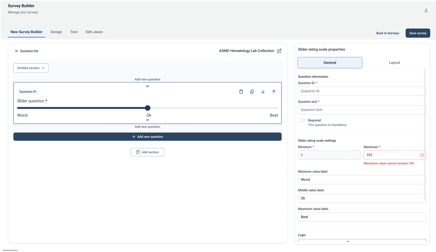The image size is (436, 252).
Task: Focus the Question text field
Action: pyautogui.click(x=362, y=110)
